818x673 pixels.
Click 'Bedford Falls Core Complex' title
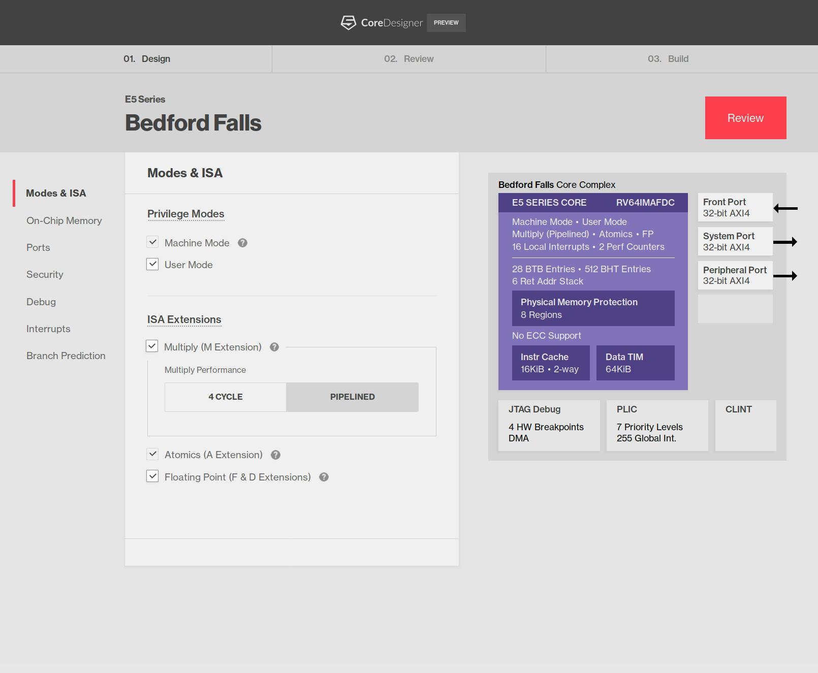click(557, 185)
